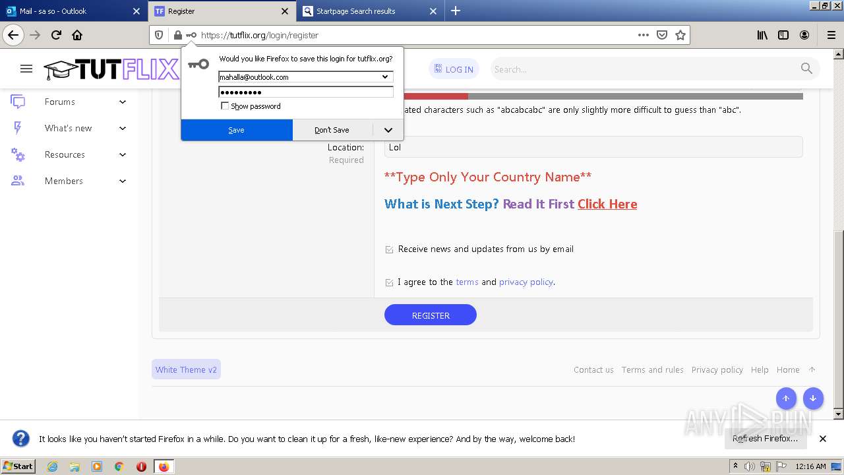Open Firefox account icon
This screenshot has height=475, width=844.
[x=804, y=35]
